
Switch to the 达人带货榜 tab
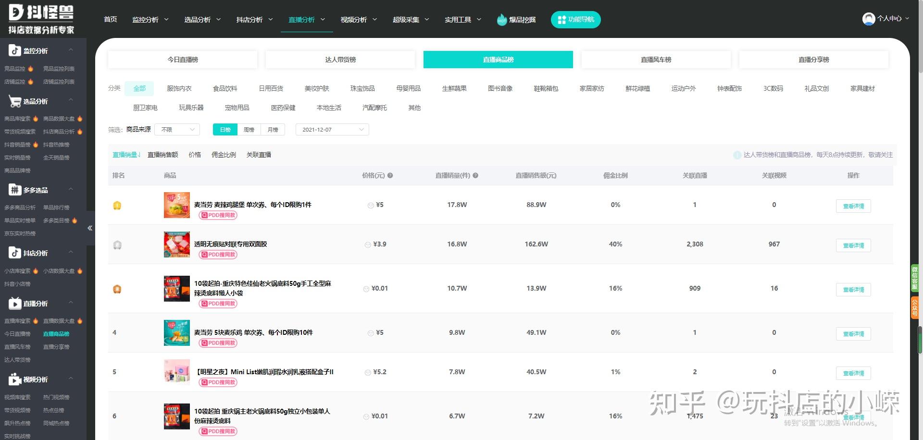pyautogui.click(x=340, y=60)
